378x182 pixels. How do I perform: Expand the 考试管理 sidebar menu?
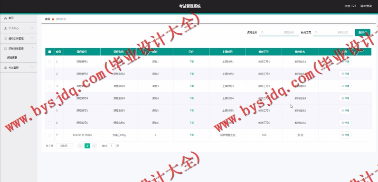coord(19,68)
